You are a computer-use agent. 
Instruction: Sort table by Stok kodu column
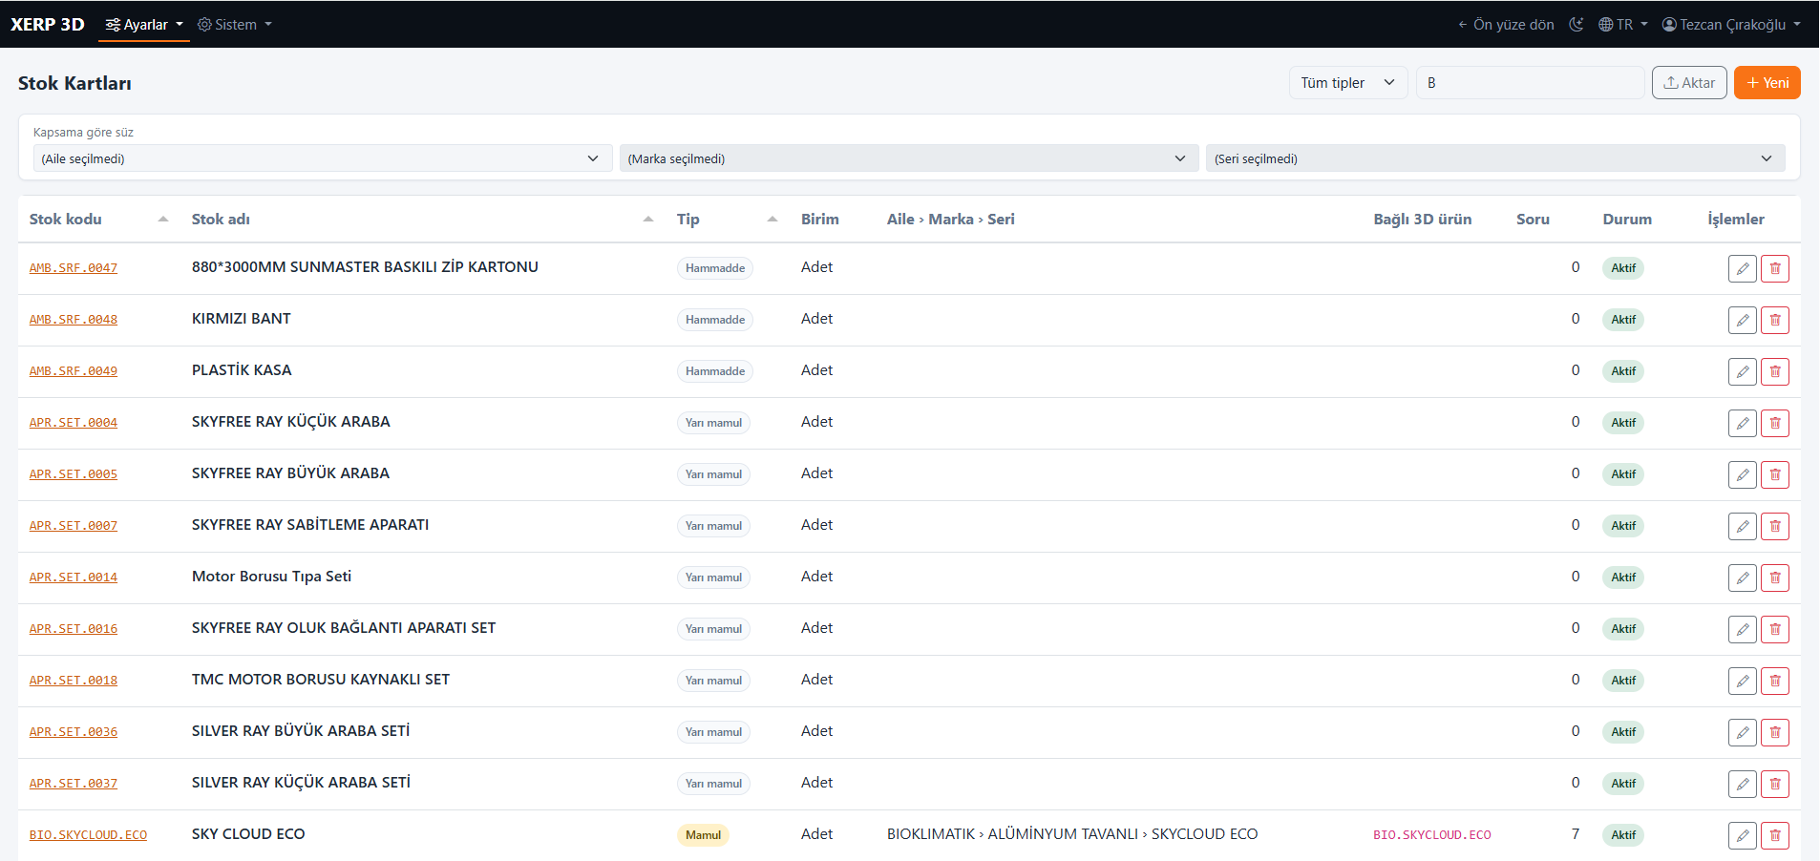pos(98,220)
